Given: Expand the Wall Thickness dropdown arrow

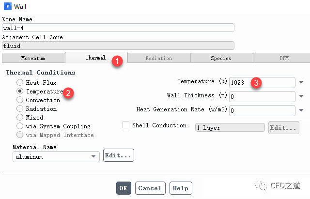Looking at the screenshot, I should pos(301,96).
